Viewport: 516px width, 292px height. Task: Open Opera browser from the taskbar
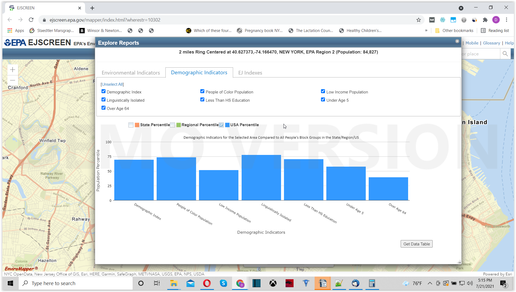click(207, 283)
